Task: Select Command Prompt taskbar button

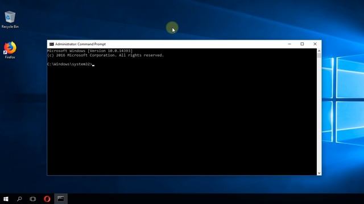Action: [x=61, y=199]
